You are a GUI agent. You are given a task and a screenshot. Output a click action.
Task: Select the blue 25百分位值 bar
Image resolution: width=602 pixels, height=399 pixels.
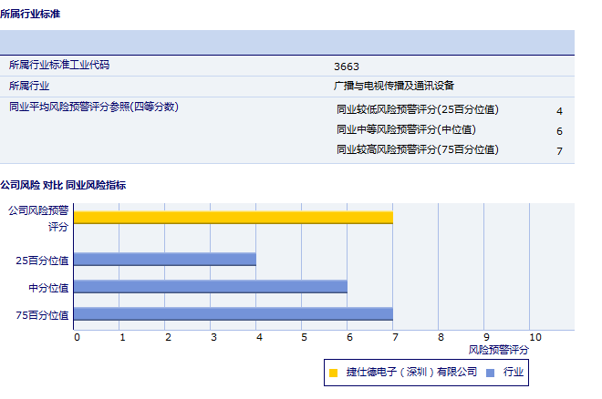[x=164, y=260]
